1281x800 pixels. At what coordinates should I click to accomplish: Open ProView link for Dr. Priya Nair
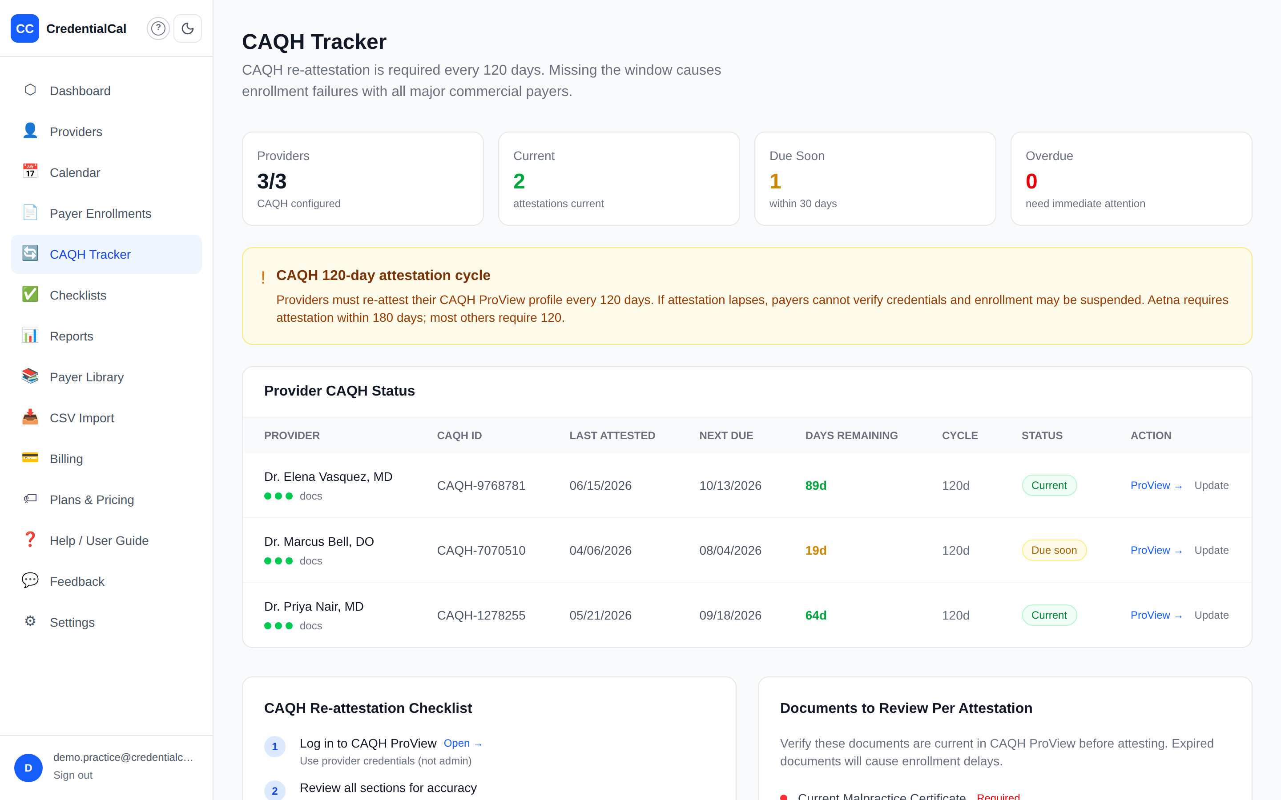[1156, 615]
